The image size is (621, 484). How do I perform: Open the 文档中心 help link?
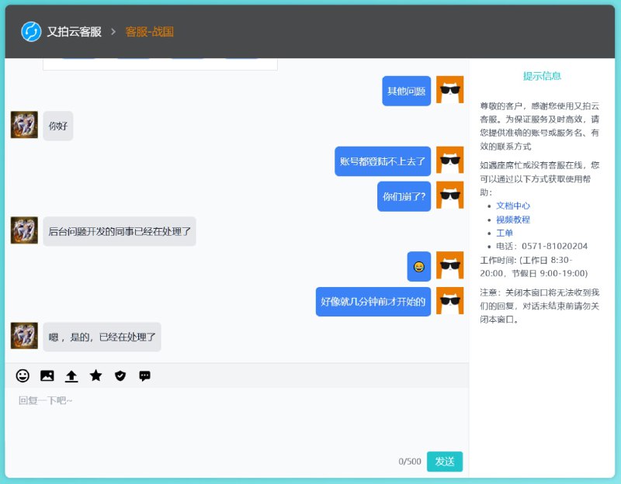pos(512,206)
